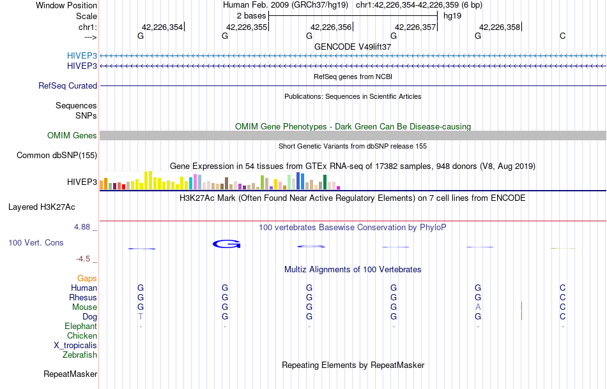
Task: Click the 42,226,355 position label
Action: pyautogui.click(x=247, y=27)
